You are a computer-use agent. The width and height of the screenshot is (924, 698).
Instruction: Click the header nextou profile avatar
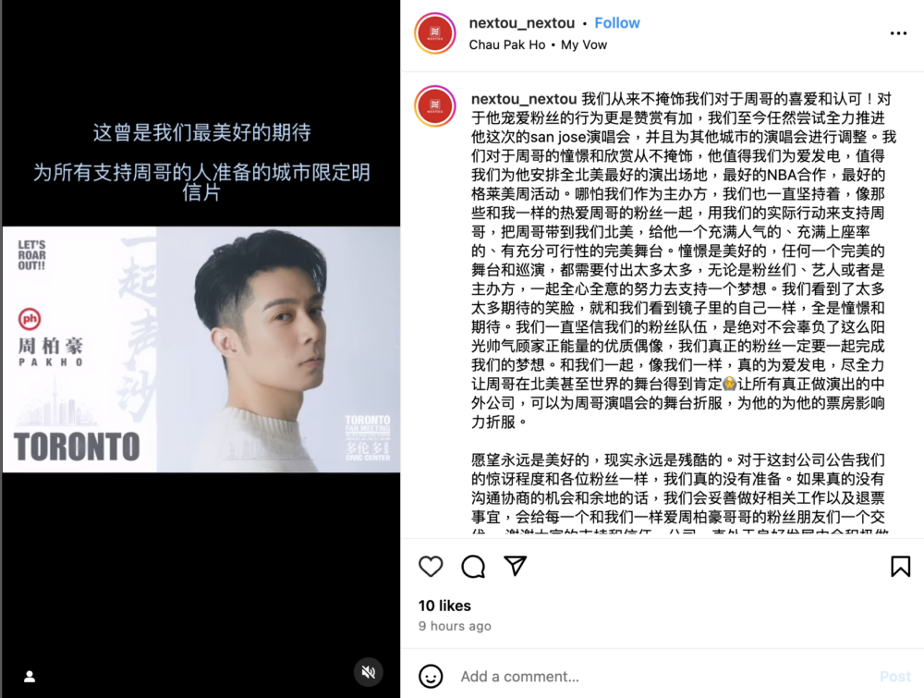[435, 33]
